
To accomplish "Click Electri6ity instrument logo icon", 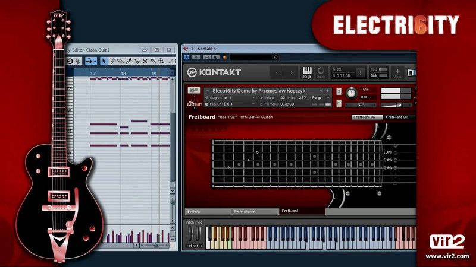I will point(195,102).
